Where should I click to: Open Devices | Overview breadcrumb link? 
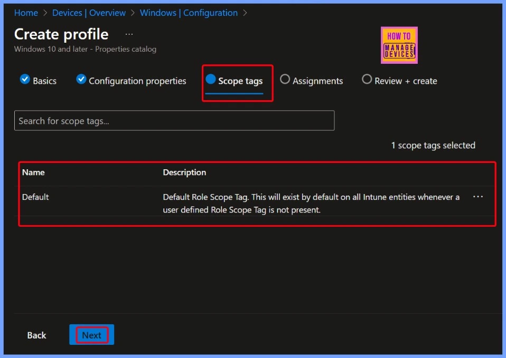89,13
